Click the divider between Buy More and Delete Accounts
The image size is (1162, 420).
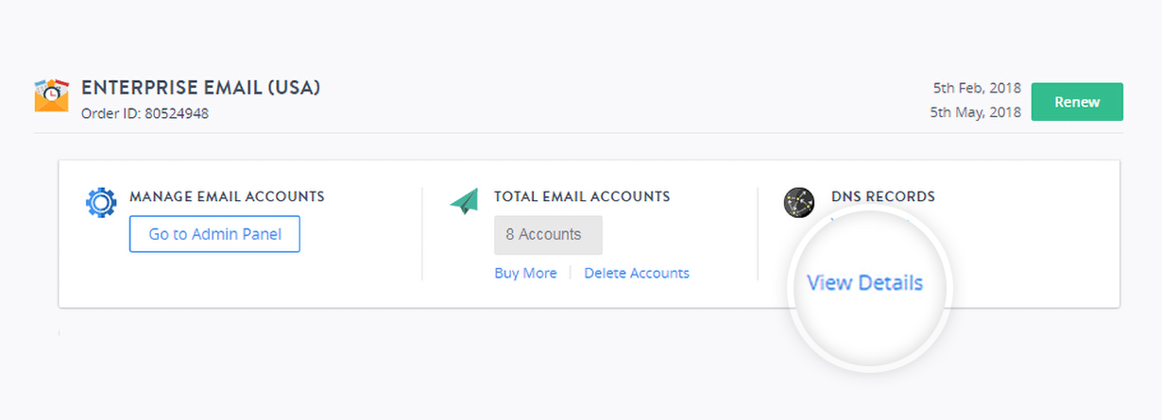[x=571, y=273]
